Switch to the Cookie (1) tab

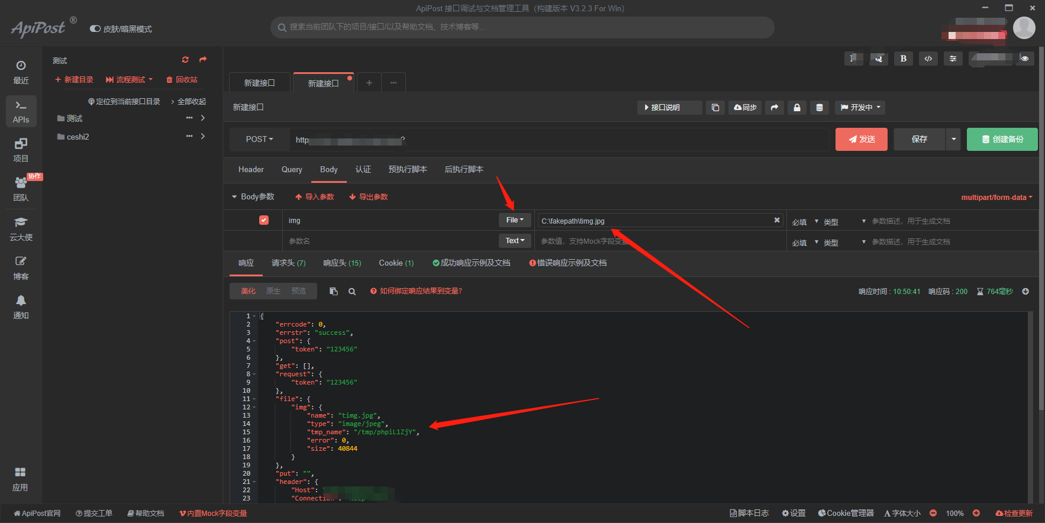[x=396, y=263]
